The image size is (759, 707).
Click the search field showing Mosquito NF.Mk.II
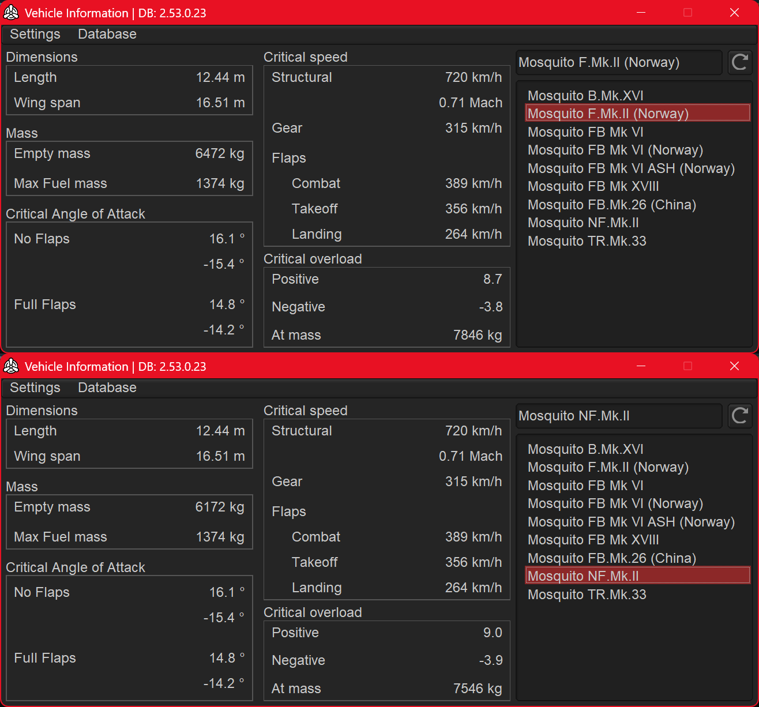(x=619, y=416)
